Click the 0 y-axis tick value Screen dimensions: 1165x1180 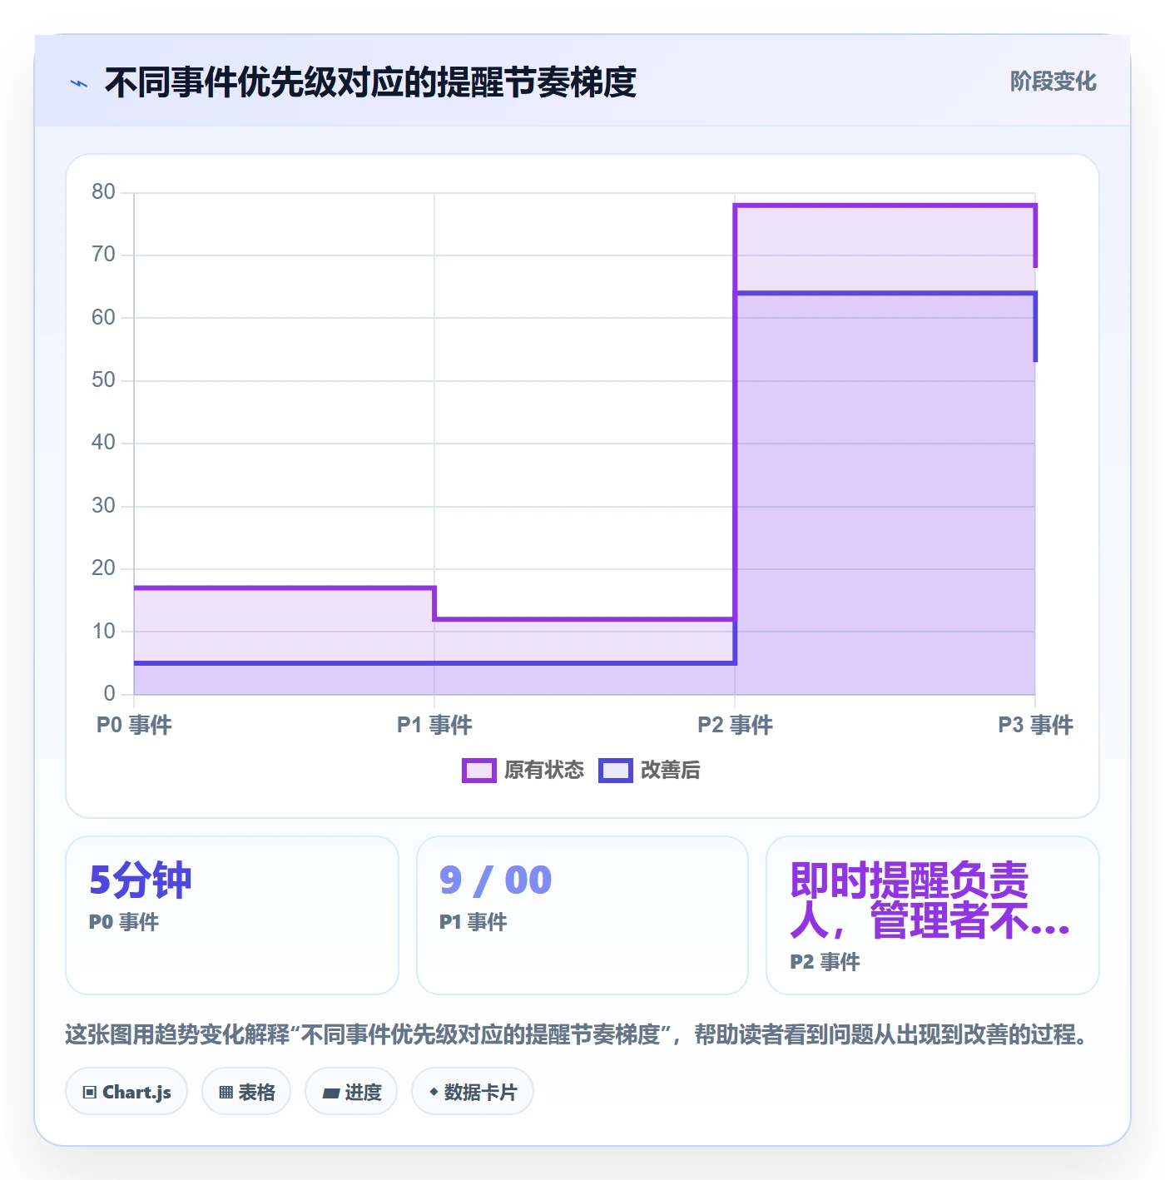[110, 694]
